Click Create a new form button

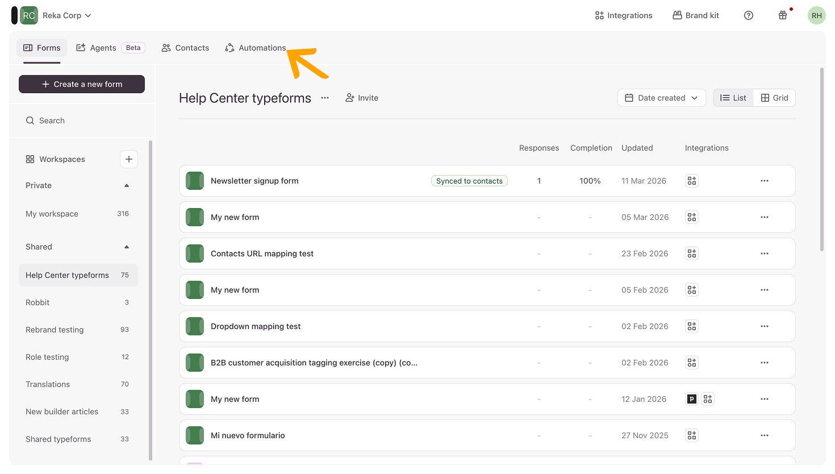pos(82,84)
